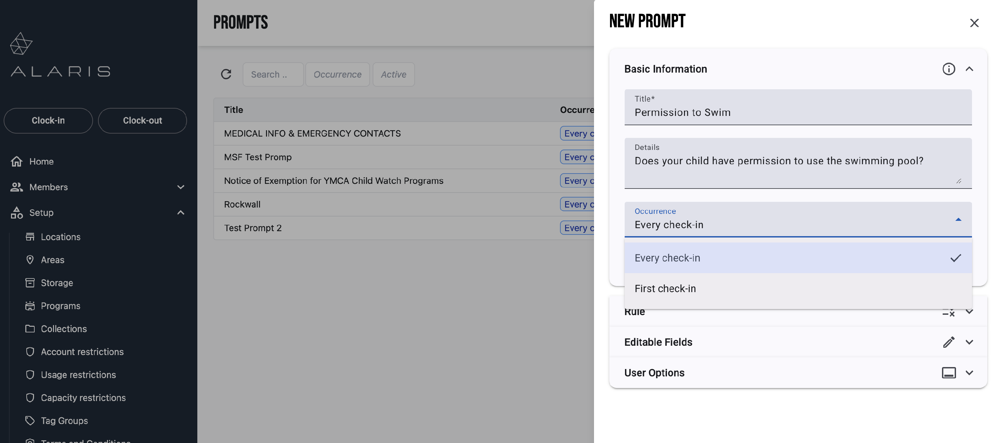Click the Areas pin icon
1000x443 pixels.
pyautogui.click(x=30, y=260)
